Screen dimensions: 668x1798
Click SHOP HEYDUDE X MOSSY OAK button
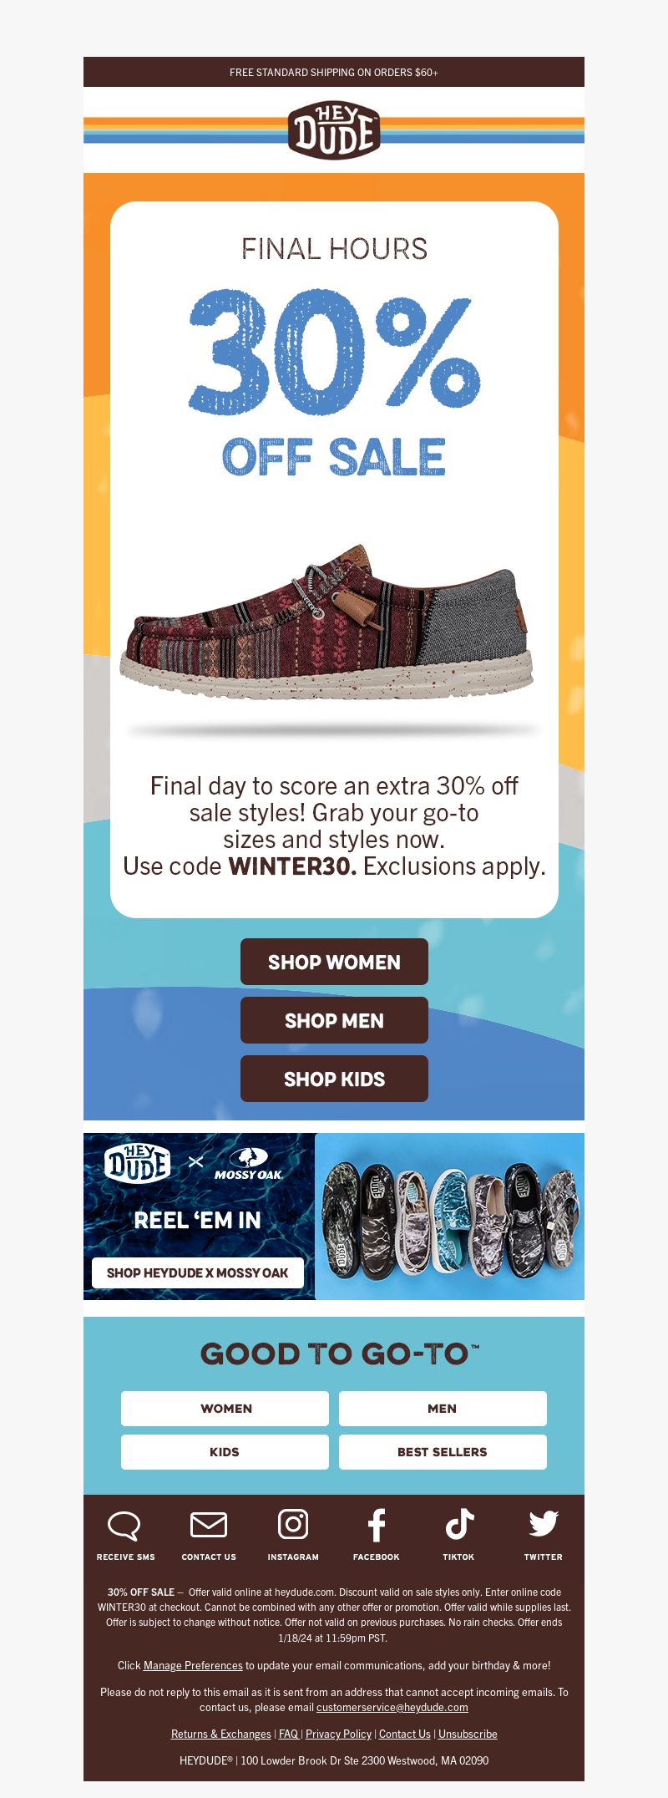[x=198, y=1272]
